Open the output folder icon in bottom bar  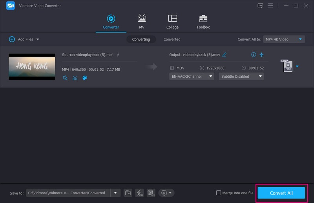click(128, 193)
